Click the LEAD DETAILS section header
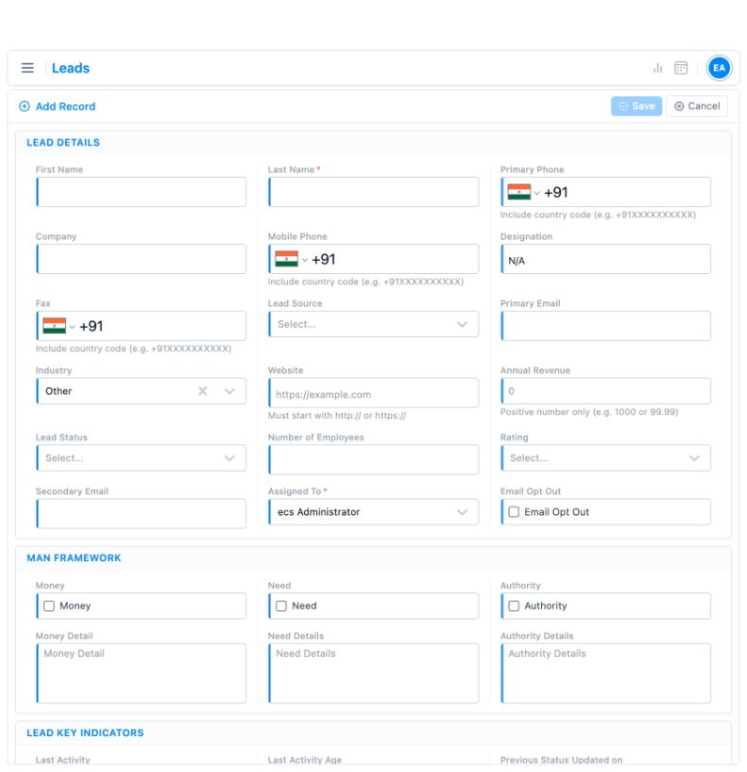This screenshot has width=747, height=772. tap(63, 143)
